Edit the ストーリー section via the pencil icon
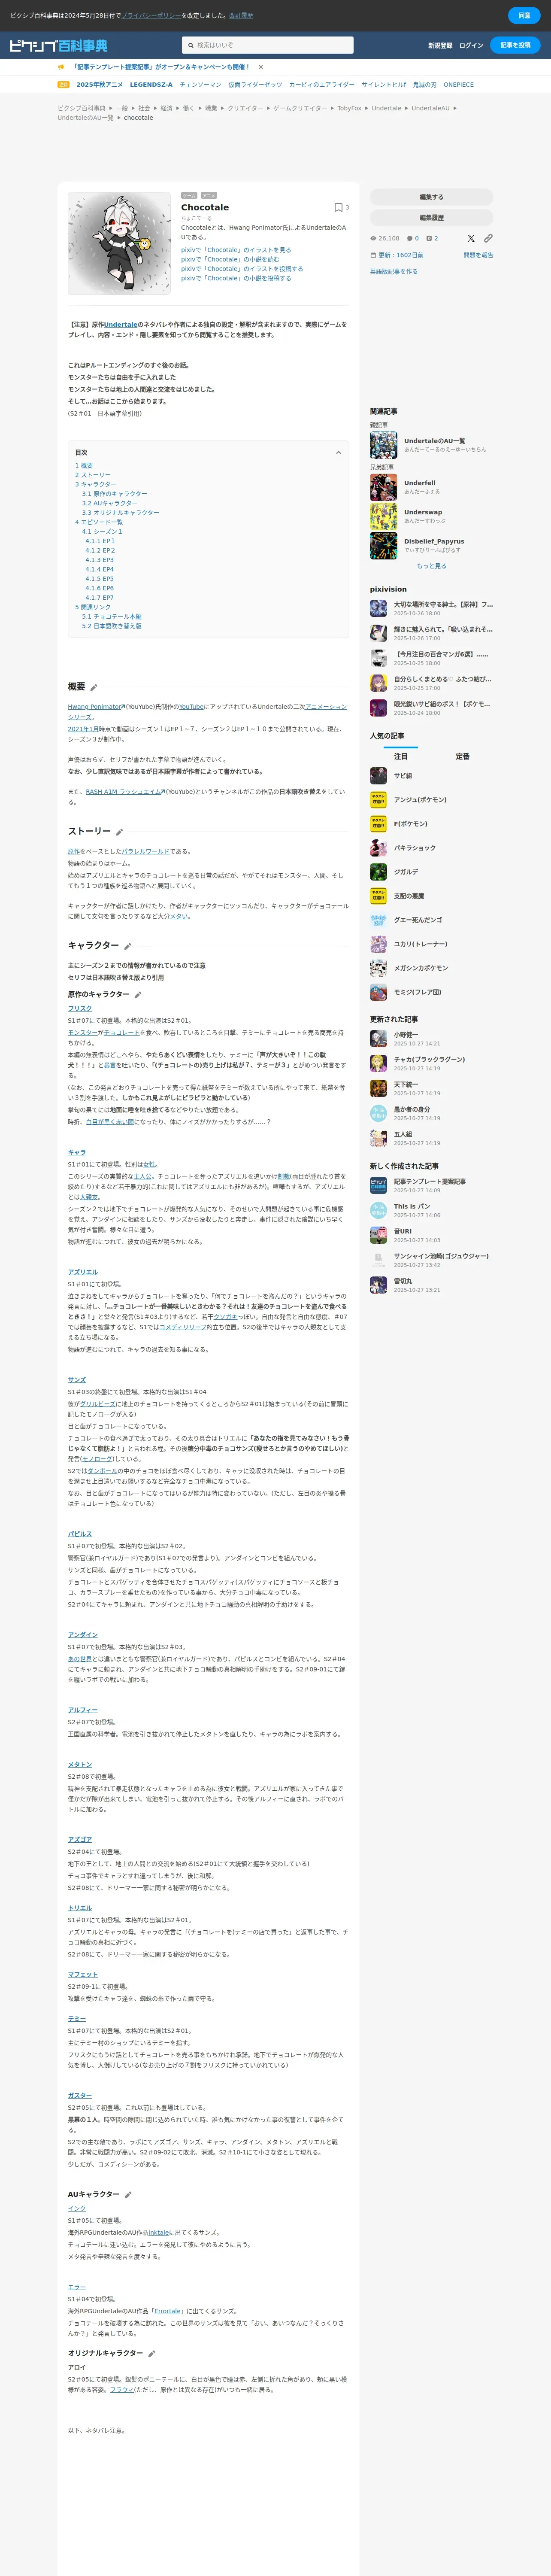 point(119,832)
